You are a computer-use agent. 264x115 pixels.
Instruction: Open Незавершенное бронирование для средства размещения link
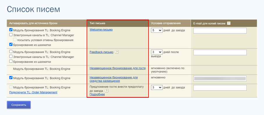[x=114, y=79]
